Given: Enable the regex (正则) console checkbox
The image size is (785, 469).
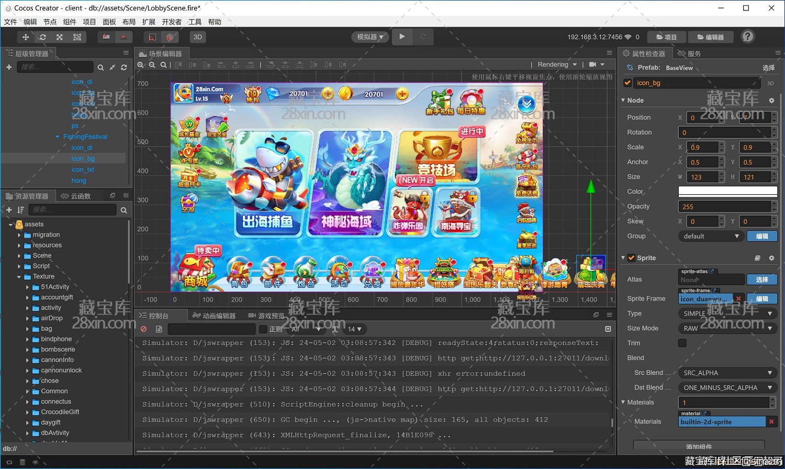Looking at the screenshot, I should [x=263, y=329].
